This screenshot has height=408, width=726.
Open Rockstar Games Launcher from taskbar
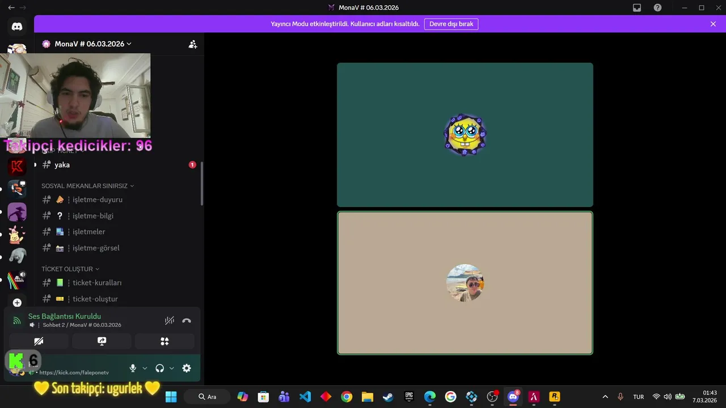(555, 397)
